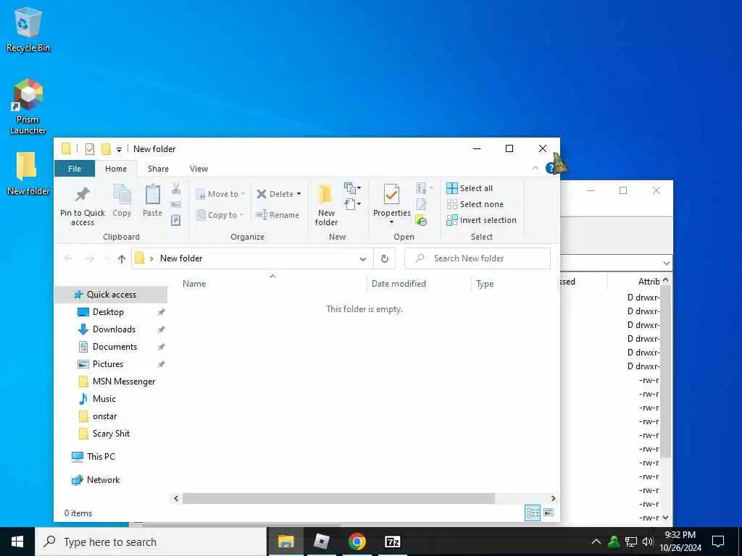Screen dimensions: 742x556
Task: Sort by Date modified column header
Action: click(418, 284)
